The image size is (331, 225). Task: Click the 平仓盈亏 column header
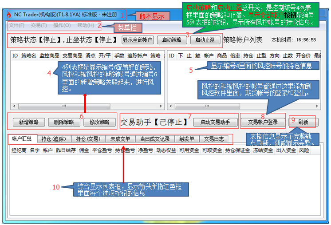pyautogui.click(x=102, y=150)
